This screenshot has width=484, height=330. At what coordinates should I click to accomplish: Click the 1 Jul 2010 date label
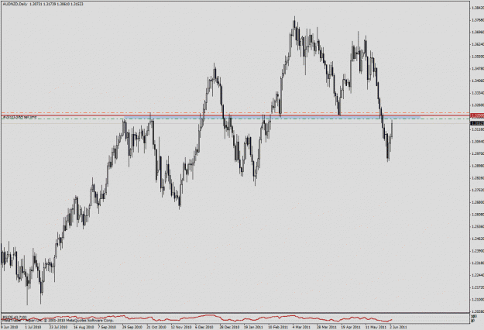(33, 327)
